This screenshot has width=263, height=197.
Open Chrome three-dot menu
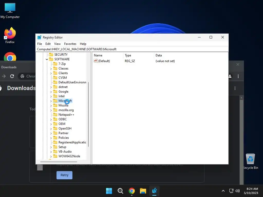tap(238, 76)
